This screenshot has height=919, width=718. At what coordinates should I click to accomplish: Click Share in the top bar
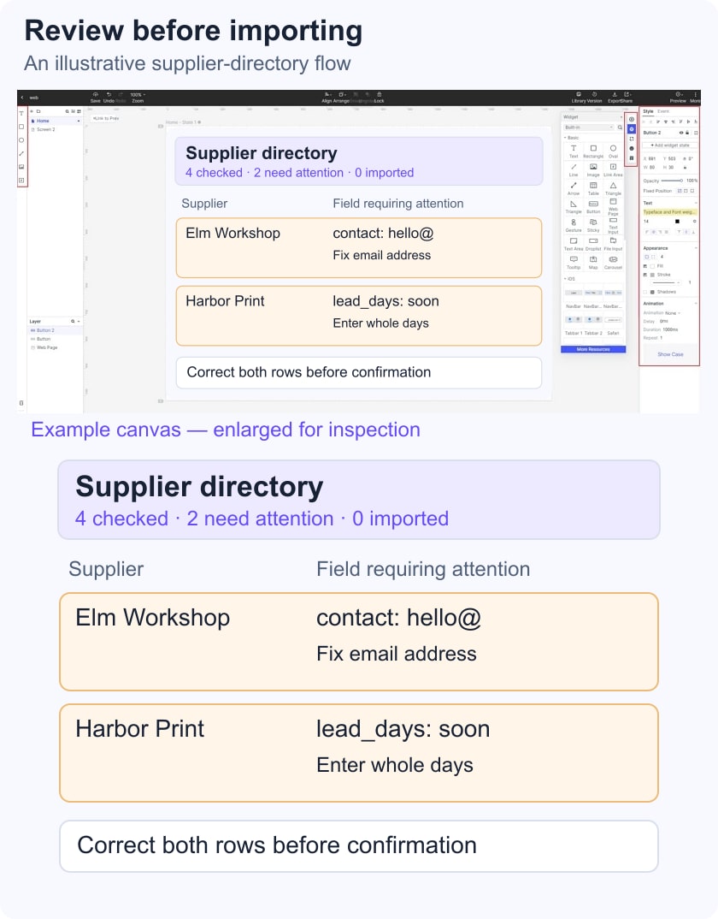[x=627, y=97]
